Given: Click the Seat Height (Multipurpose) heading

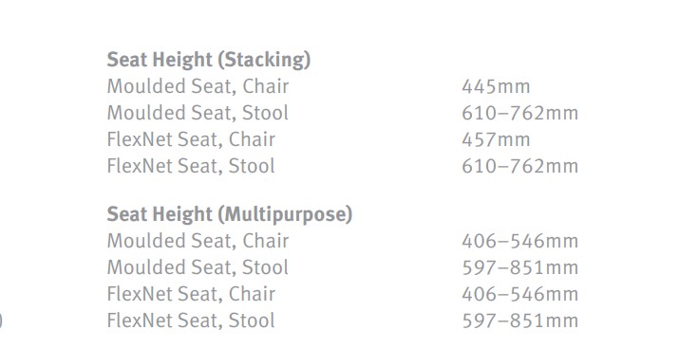Looking at the screenshot, I should tap(230, 215).
